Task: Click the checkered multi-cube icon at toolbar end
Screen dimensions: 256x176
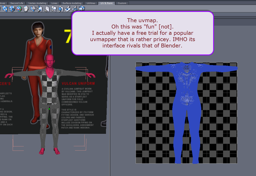Action: click(82, 9)
